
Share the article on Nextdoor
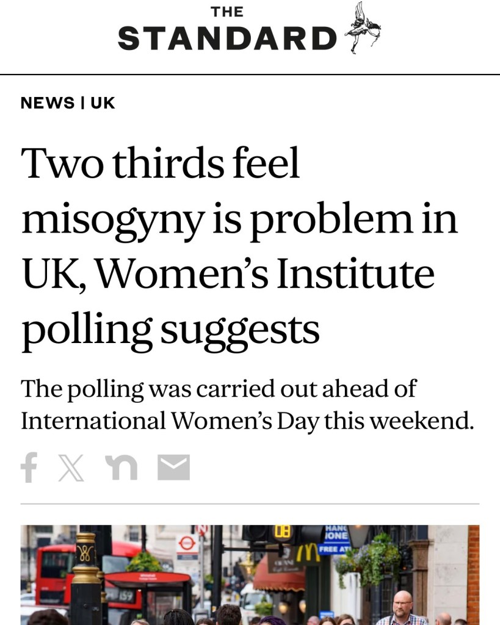pos(121,468)
